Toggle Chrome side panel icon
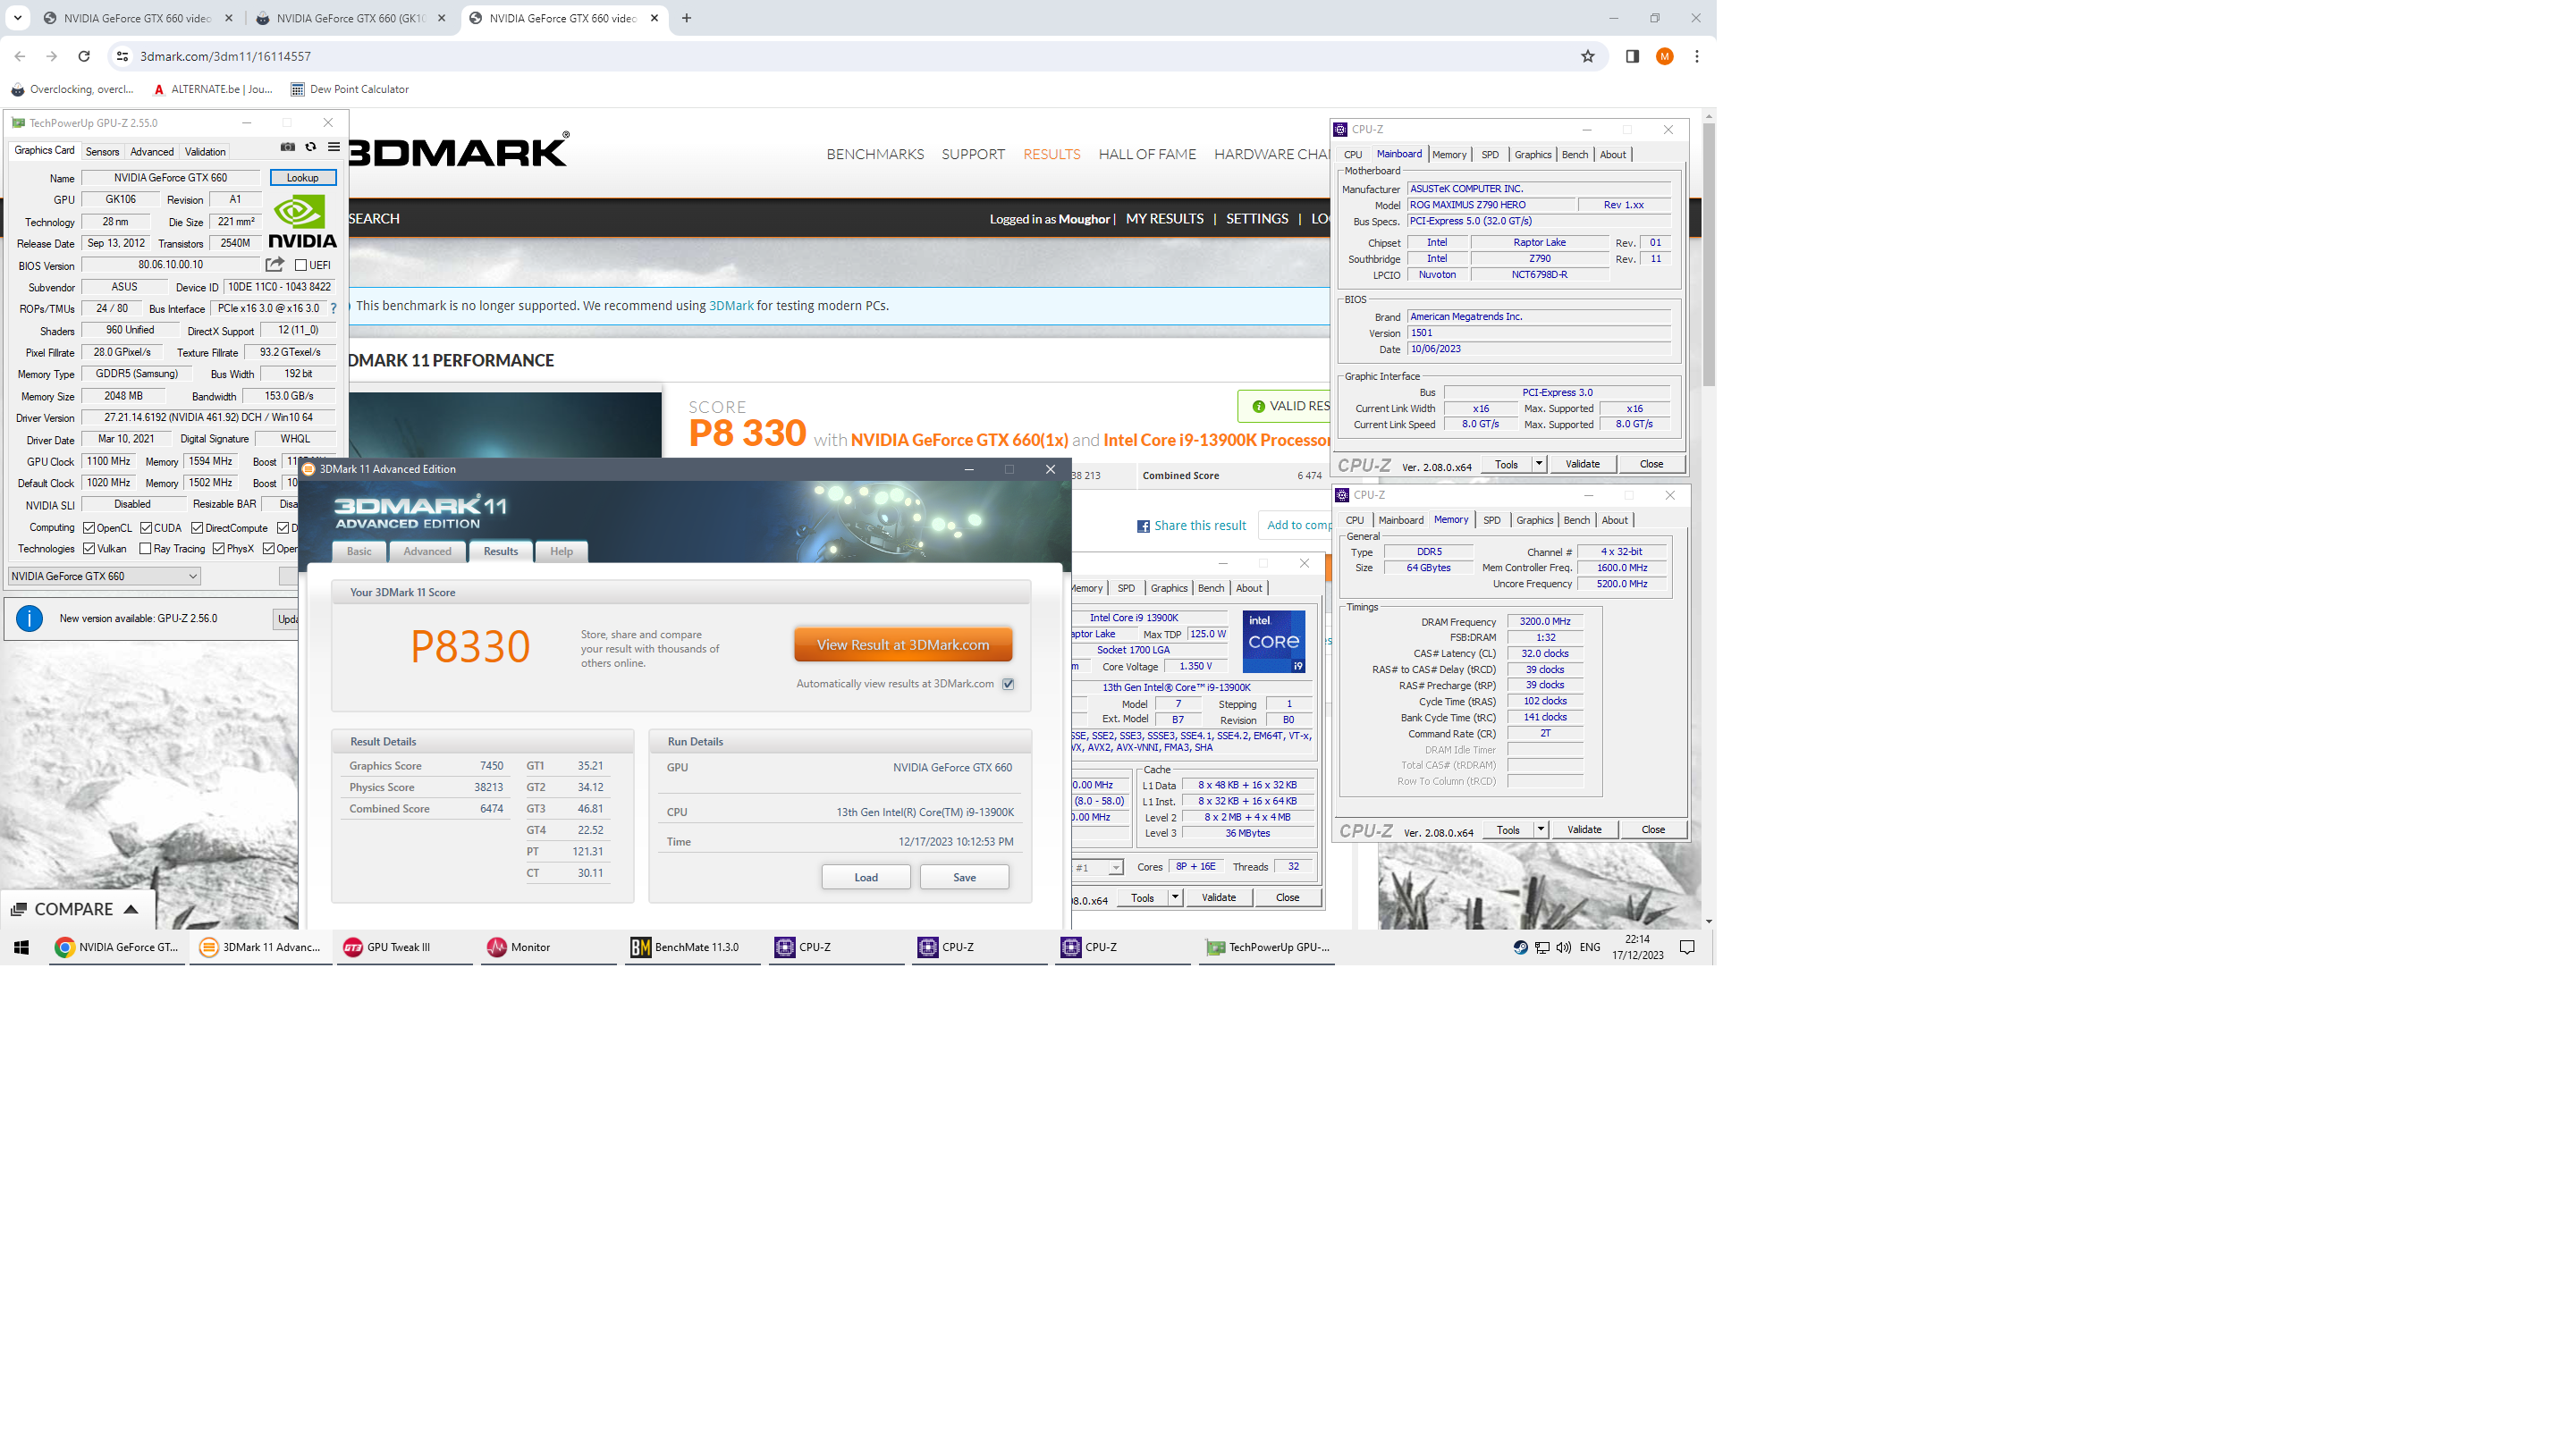The width and height of the screenshot is (2576, 1448). point(1632,56)
